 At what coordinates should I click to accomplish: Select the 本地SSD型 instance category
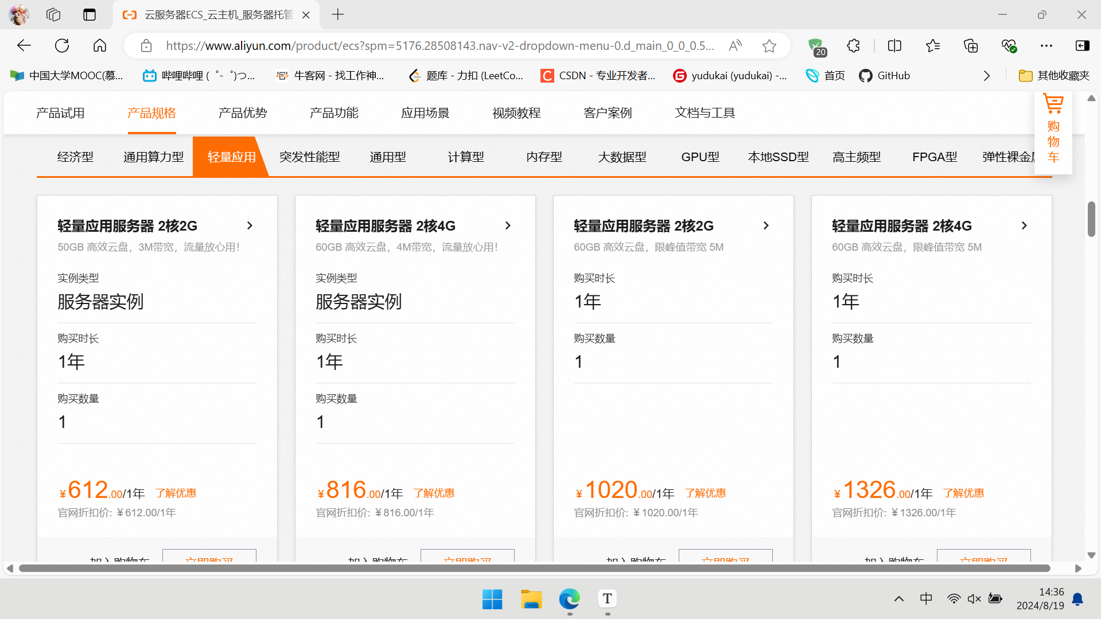pyautogui.click(x=779, y=157)
